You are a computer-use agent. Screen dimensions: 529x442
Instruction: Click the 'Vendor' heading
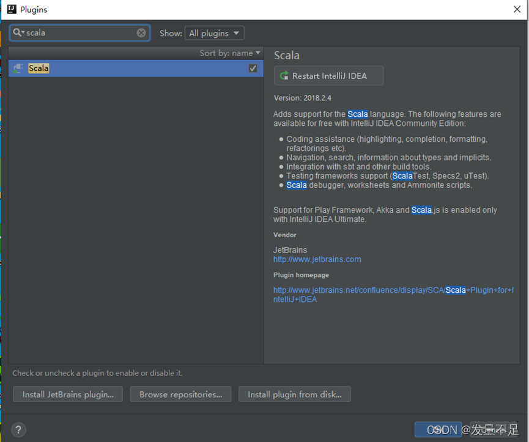point(285,235)
